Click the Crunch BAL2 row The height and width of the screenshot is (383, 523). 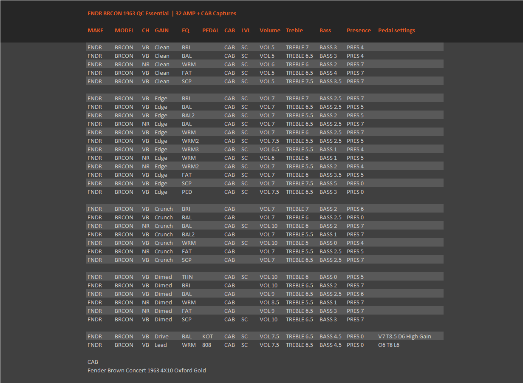pyautogui.click(x=265, y=234)
